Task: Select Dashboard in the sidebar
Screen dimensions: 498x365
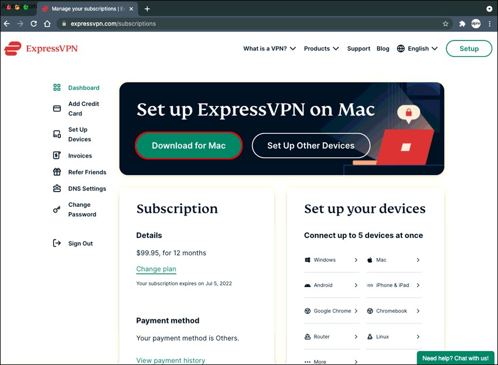Action: 84,88
